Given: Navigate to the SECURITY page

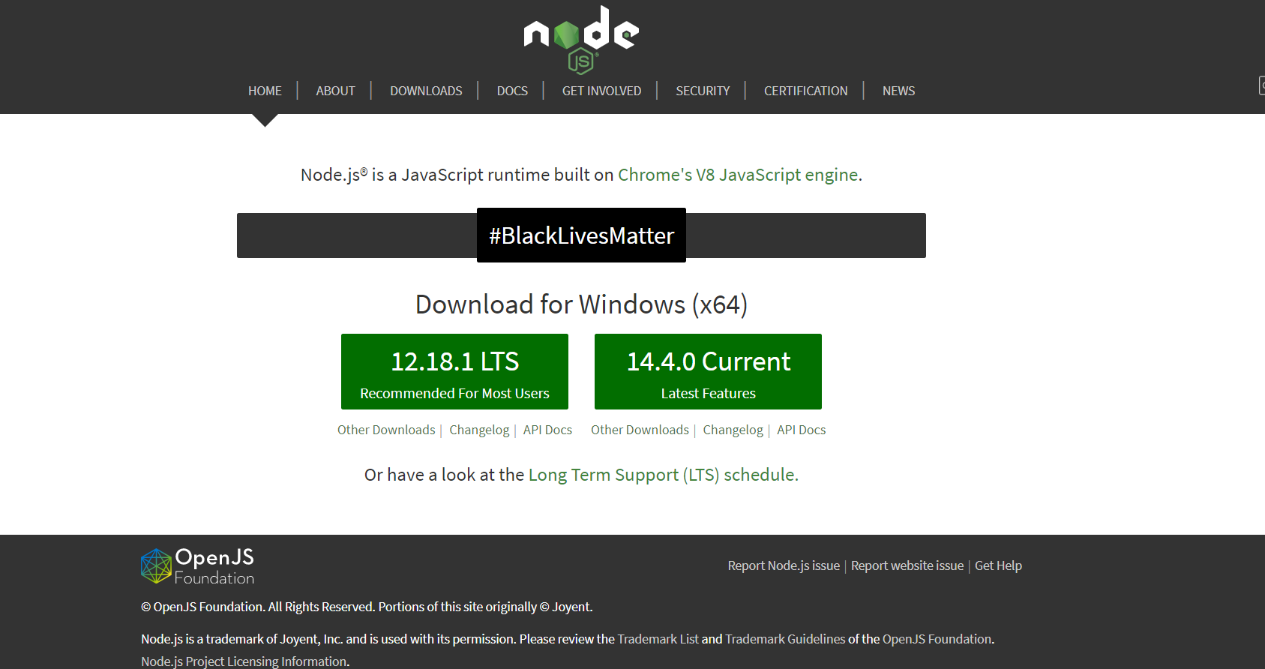Looking at the screenshot, I should click(703, 91).
